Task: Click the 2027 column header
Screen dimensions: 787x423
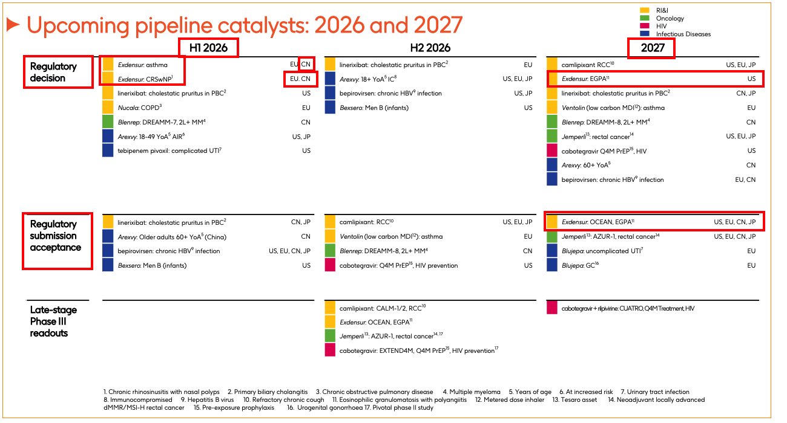Action: click(x=651, y=48)
